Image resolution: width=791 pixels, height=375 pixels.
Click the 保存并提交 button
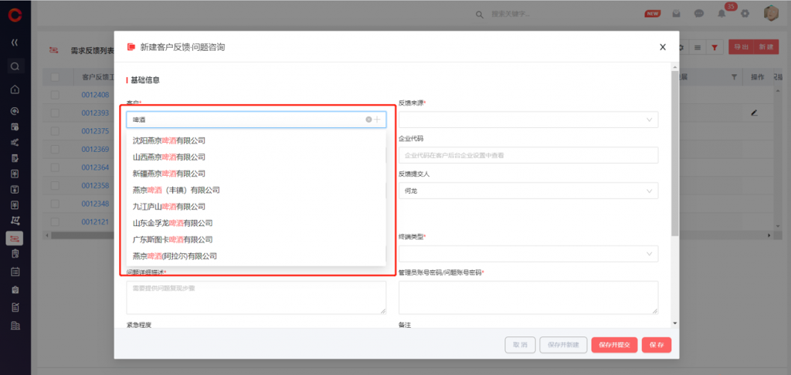(x=614, y=345)
